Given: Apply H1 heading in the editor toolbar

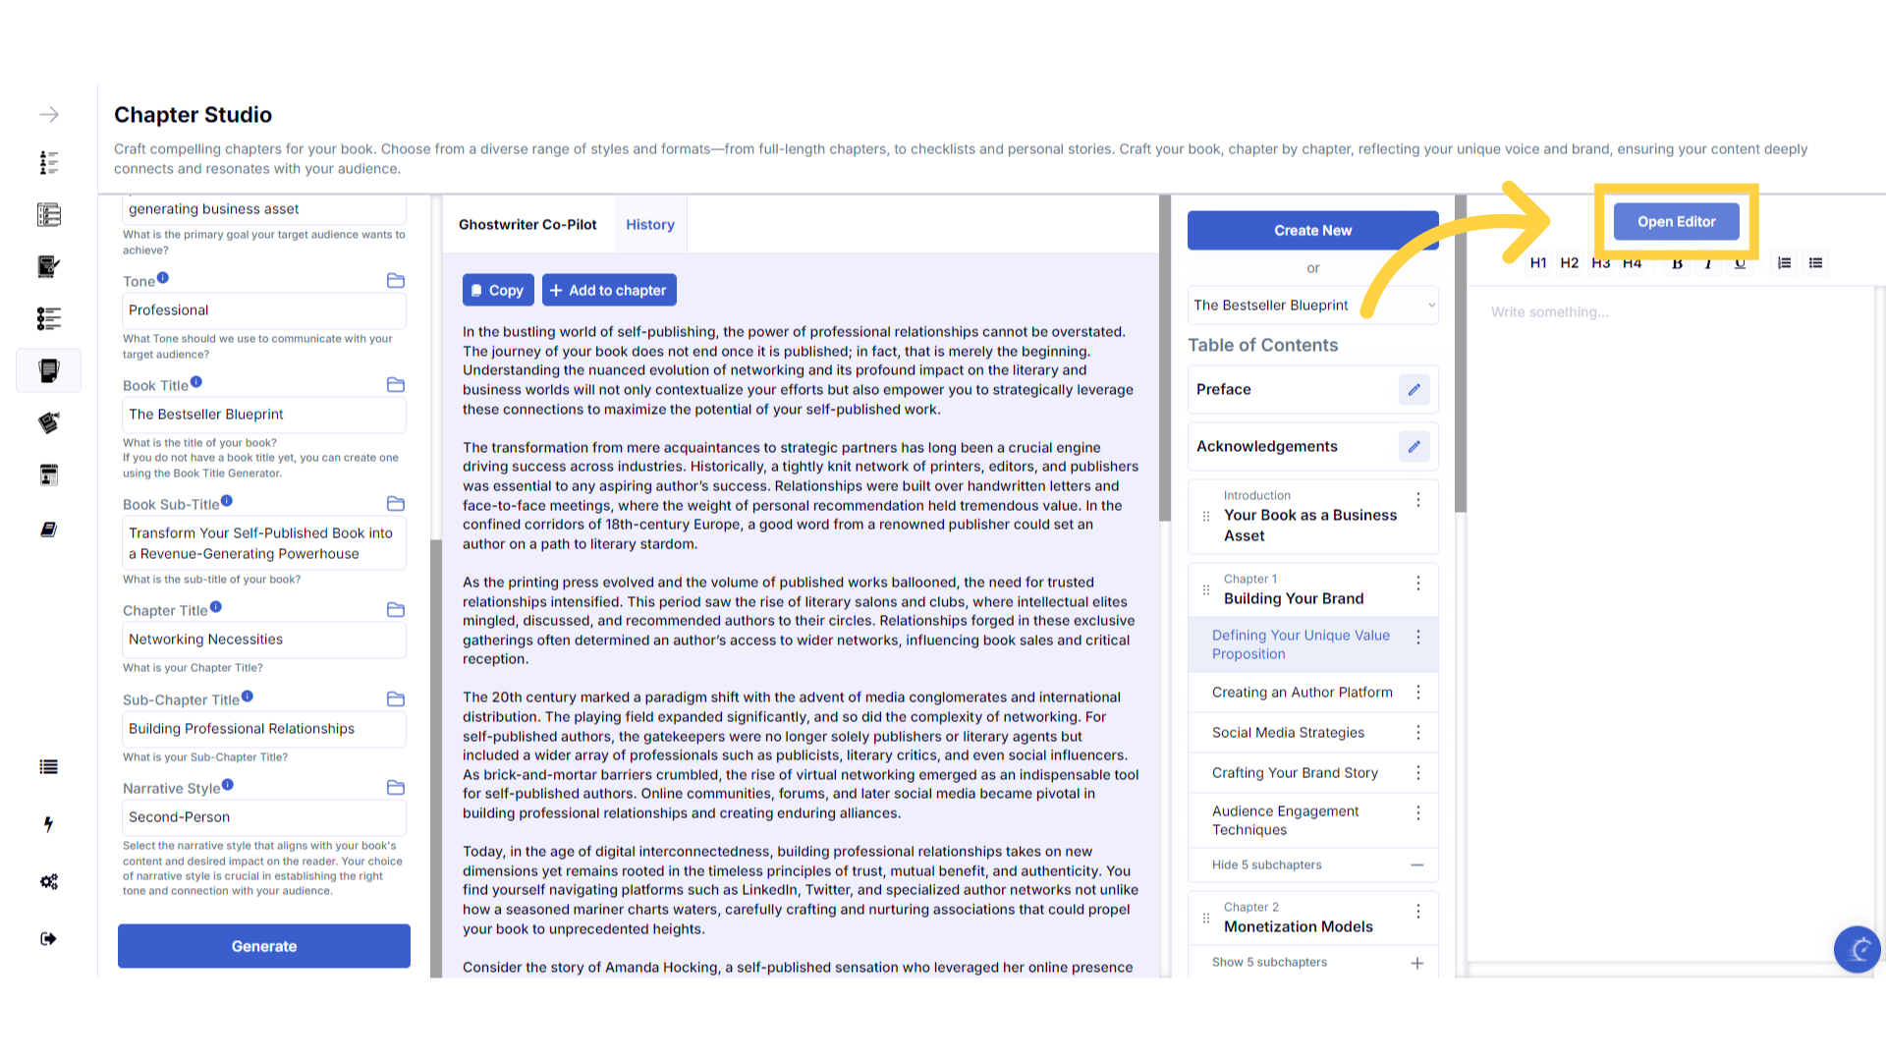Looking at the screenshot, I should (x=1538, y=263).
